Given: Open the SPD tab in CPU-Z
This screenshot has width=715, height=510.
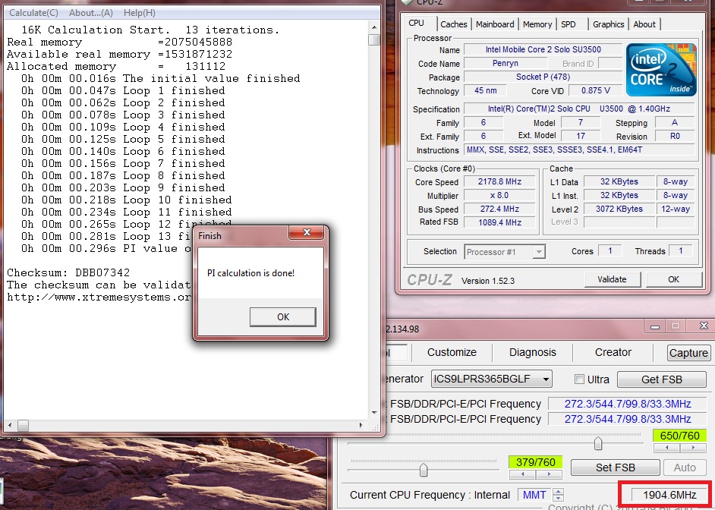Looking at the screenshot, I should [569, 24].
